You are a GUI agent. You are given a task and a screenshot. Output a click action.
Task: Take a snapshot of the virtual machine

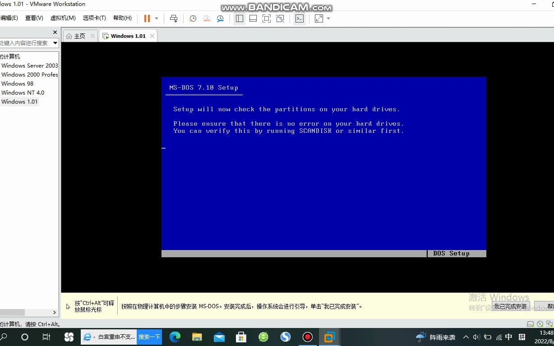click(192, 18)
